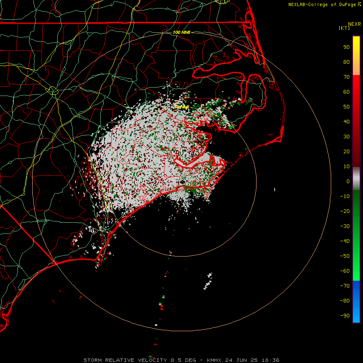This screenshot has height=363, width=363.
Task: Click the -40 value on velocity scale
Action: [345, 241]
